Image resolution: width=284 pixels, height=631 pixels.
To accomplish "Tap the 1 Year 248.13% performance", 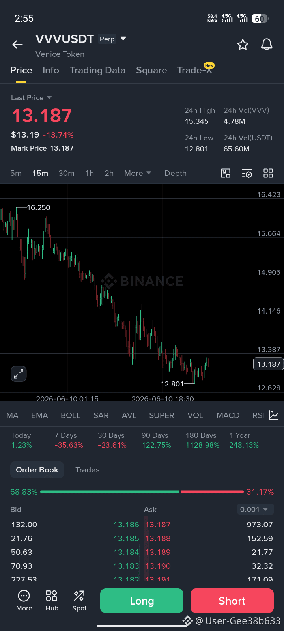I will (x=244, y=440).
